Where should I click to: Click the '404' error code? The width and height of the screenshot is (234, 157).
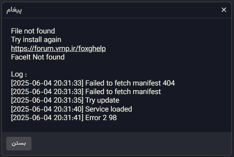coord(169,83)
